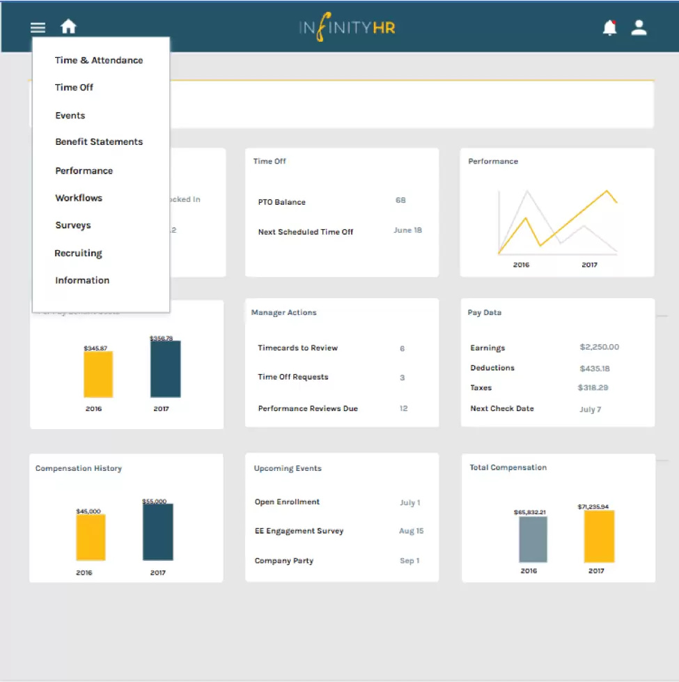Select Time & Attendance from menu
Screen dimensions: 679x682
[x=99, y=61]
